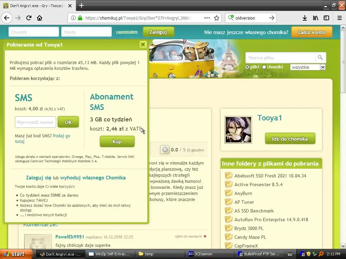Open the Windows start menu

pos(16,254)
